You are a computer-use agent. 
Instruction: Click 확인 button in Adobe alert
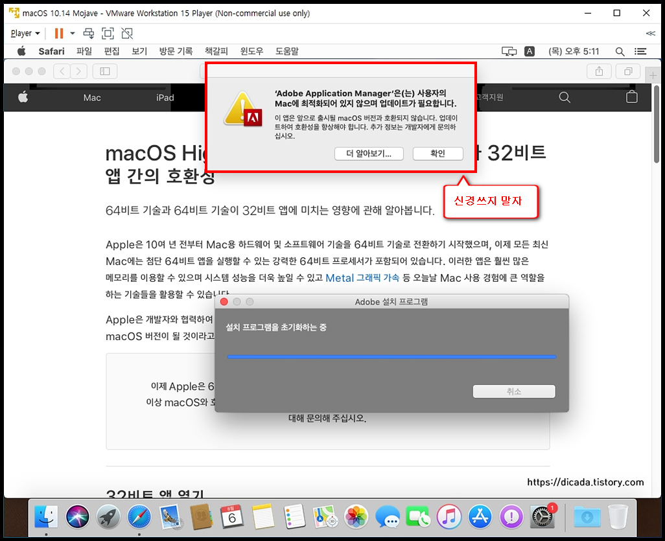[x=437, y=154]
